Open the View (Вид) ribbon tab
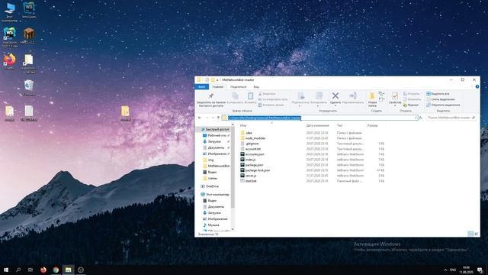488x275 pixels. (x=256, y=86)
